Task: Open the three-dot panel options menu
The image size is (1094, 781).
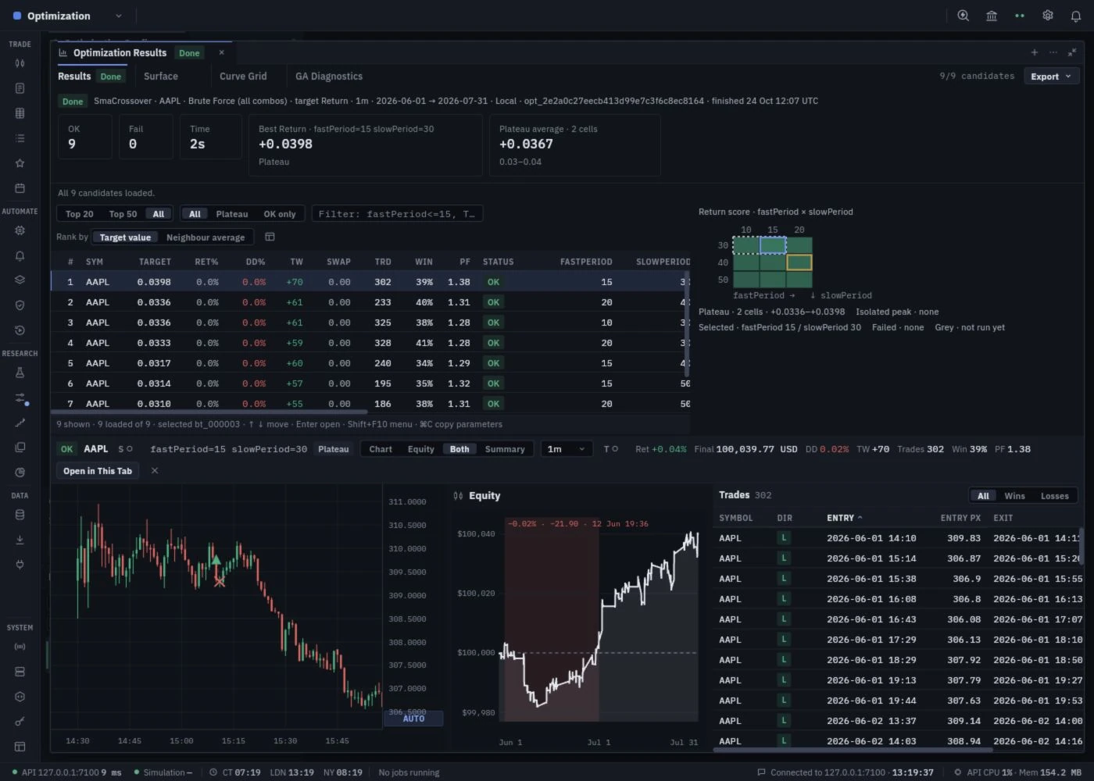Action: 1053,52
